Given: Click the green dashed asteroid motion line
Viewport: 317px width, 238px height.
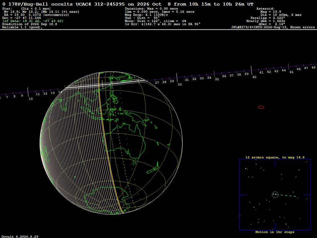Looking at the screenshot, I should click(x=288, y=196).
